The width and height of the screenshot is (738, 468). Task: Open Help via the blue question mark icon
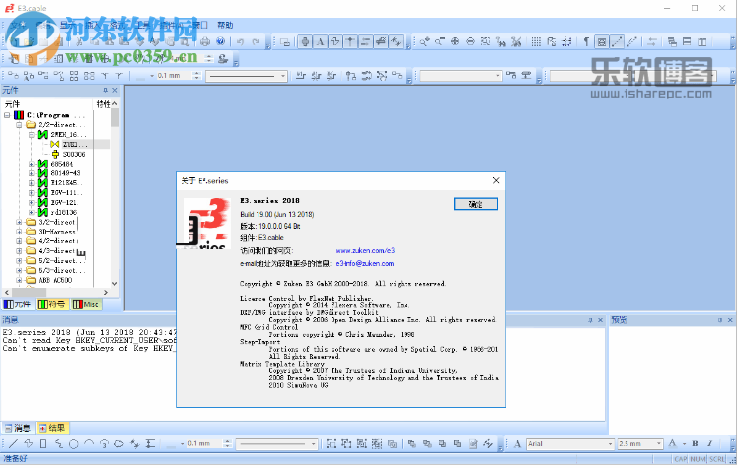point(220,41)
